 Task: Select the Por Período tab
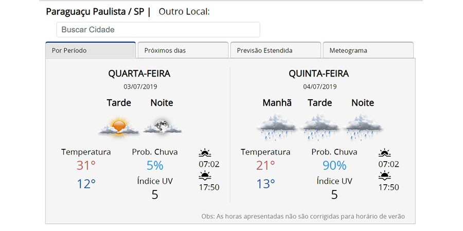(91, 50)
